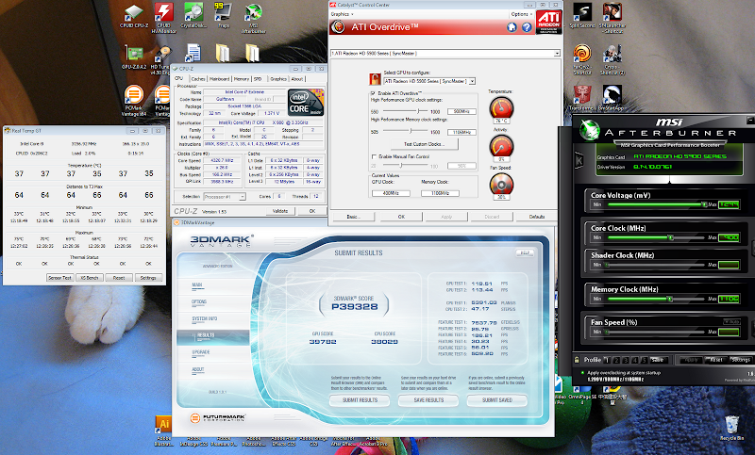
Task: Toggle the Fan Speed Auto button in Afterburner
Action: point(731,321)
